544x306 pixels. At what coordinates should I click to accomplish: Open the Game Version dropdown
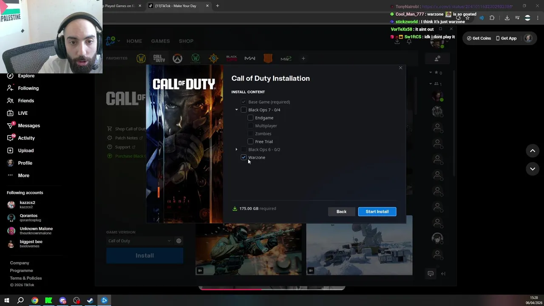pyautogui.click(x=139, y=241)
